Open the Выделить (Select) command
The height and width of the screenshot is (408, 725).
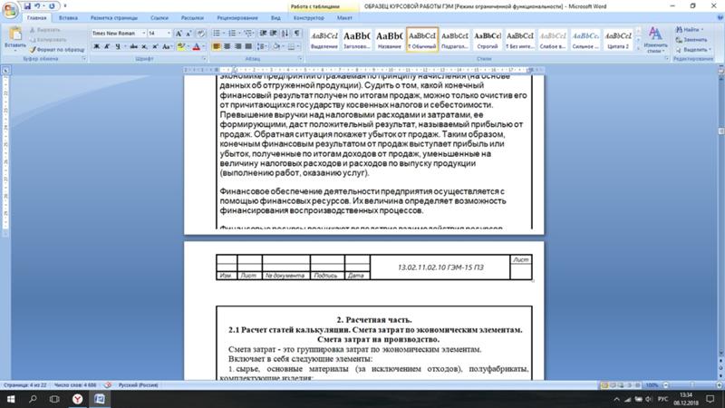point(692,50)
